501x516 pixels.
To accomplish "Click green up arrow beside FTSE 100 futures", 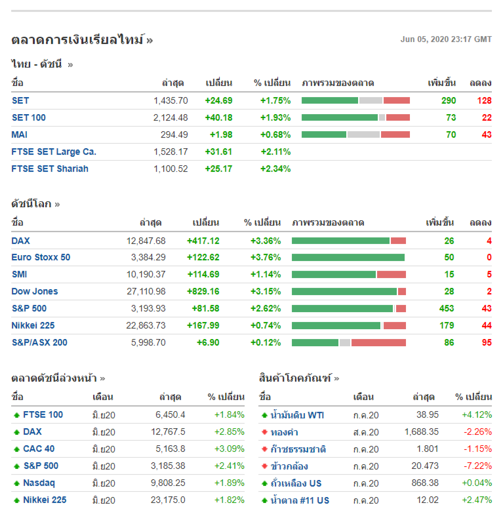I will tap(16, 415).
